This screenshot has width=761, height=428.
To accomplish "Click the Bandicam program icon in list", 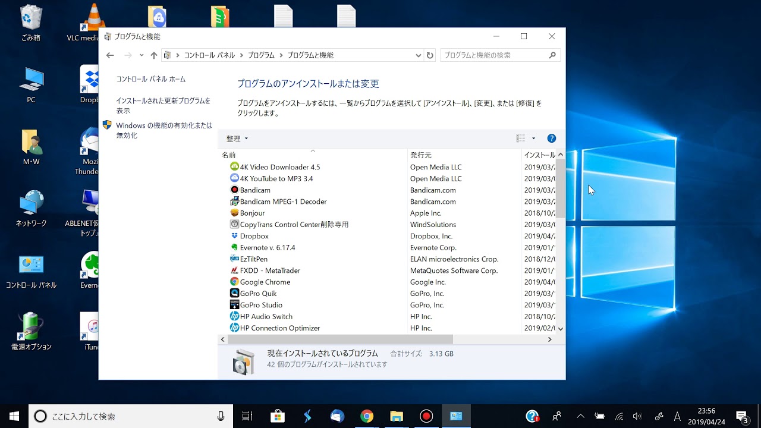I will tap(234, 190).
